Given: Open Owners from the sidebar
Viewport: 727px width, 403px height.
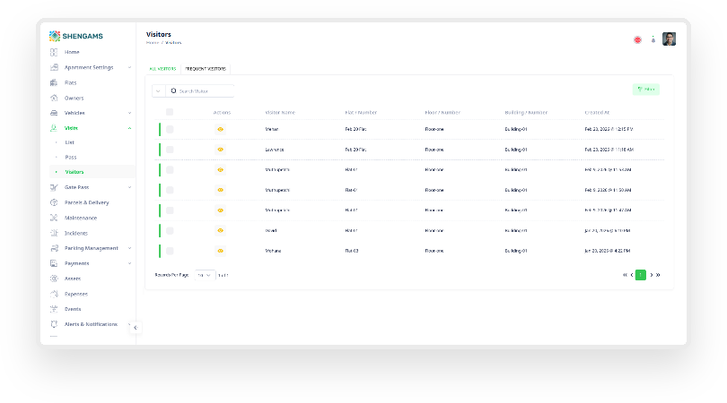Looking at the screenshot, I should click(x=74, y=99).
